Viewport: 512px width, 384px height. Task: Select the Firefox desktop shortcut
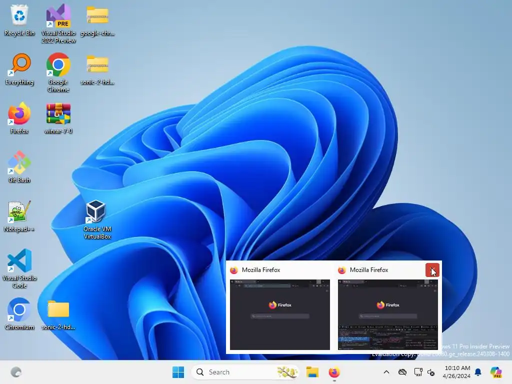pyautogui.click(x=19, y=118)
